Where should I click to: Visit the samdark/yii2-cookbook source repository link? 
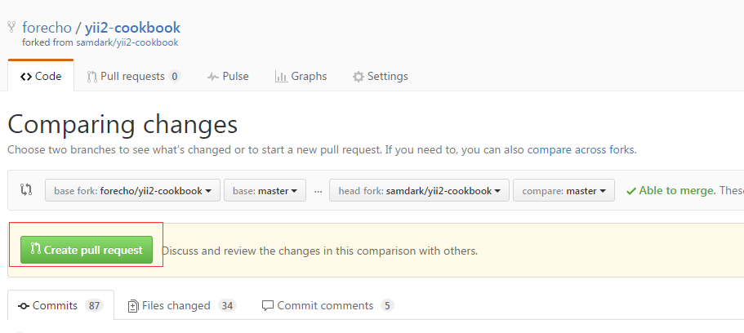127,42
